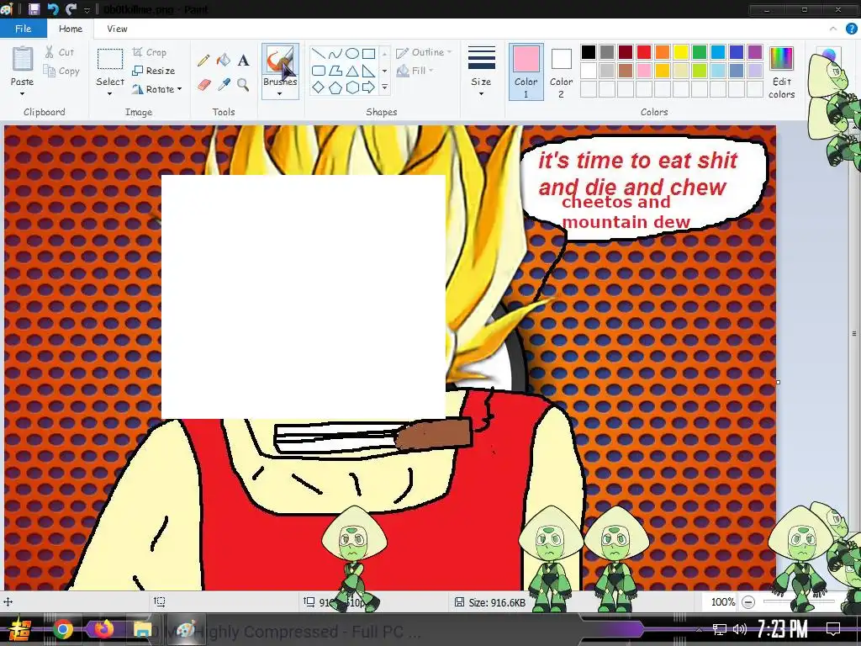
Task: Click the zoom out minus button
Action: (747, 602)
